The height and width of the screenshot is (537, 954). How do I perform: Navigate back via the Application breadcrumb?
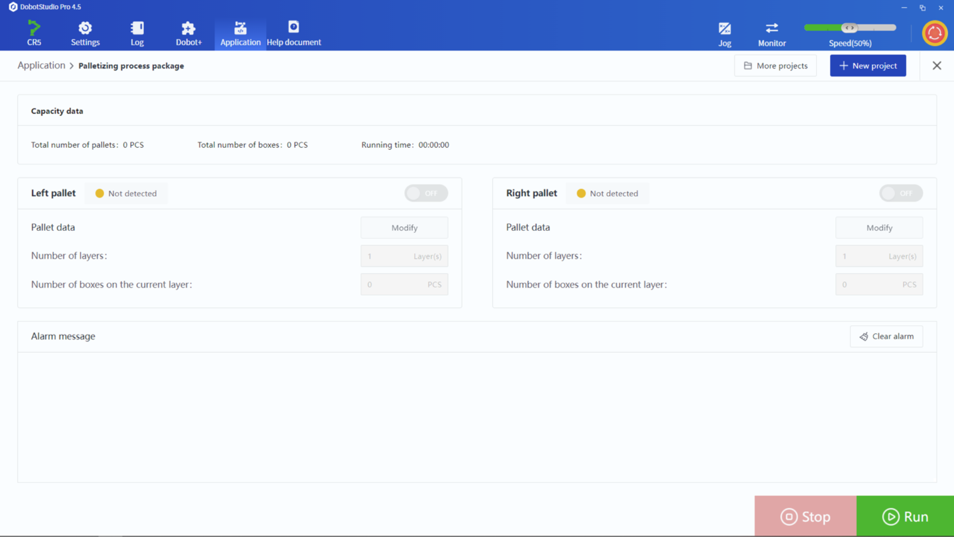tap(41, 65)
